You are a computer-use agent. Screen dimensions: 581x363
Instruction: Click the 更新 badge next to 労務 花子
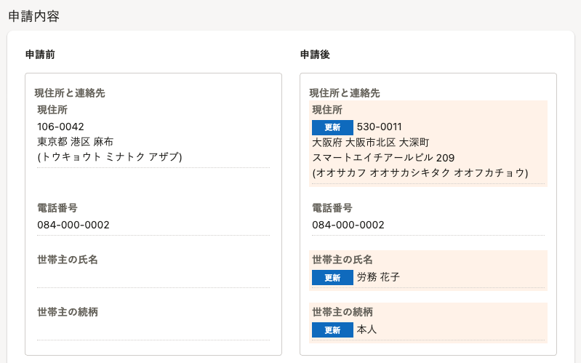pyautogui.click(x=332, y=278)
